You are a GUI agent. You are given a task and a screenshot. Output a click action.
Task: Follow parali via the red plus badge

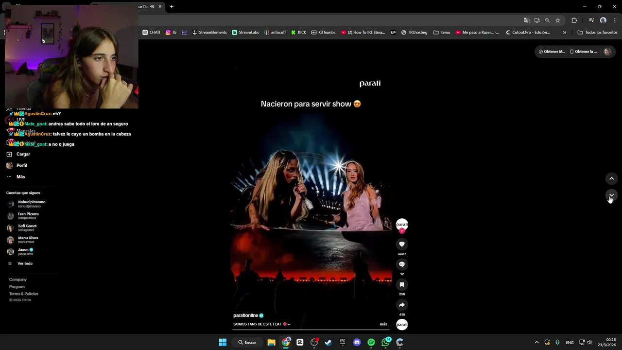point(402,231)
